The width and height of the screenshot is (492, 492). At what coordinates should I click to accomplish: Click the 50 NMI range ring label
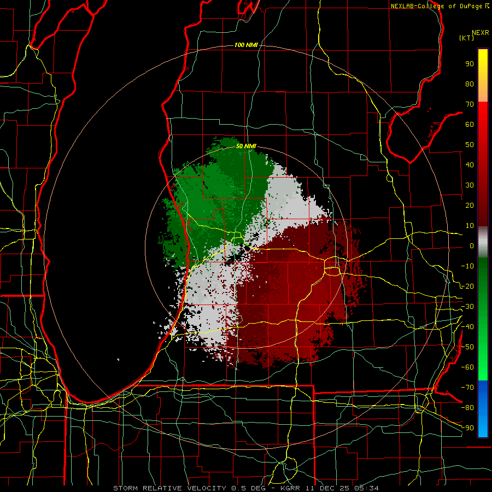click(246, 146)
